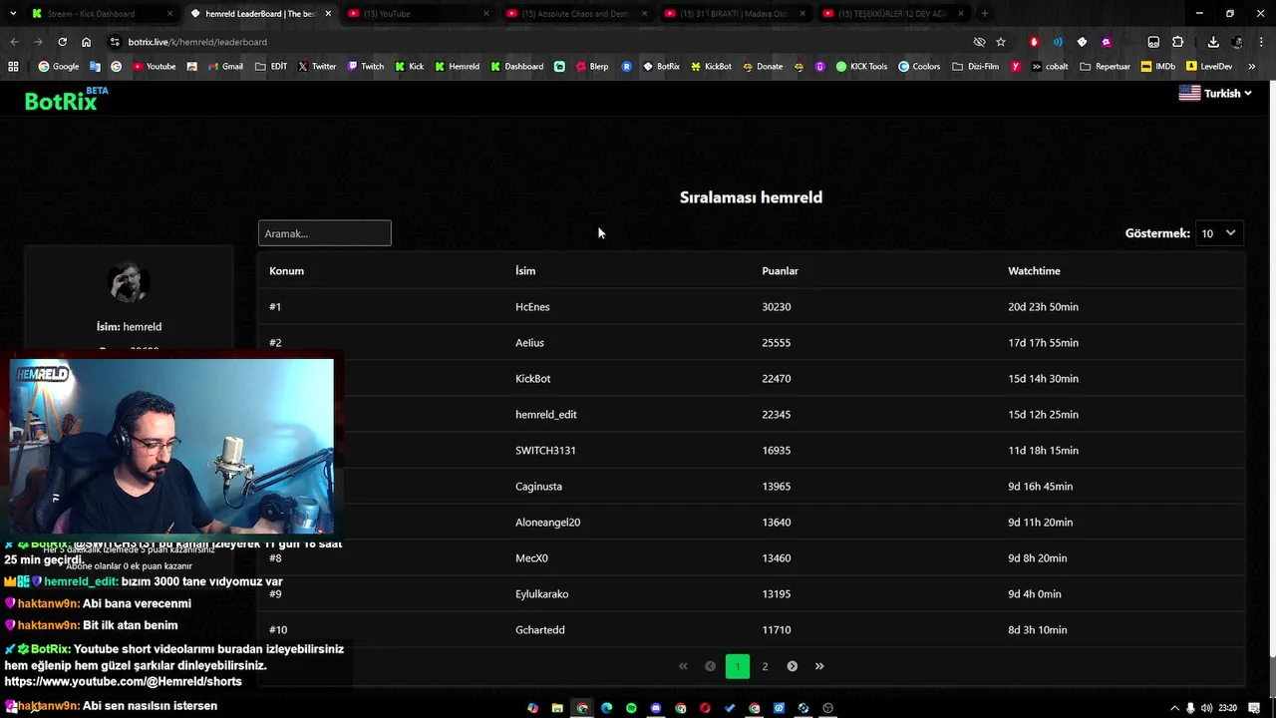
Task: Open the EDİT bookmark folder
Action: coord(271,67)
